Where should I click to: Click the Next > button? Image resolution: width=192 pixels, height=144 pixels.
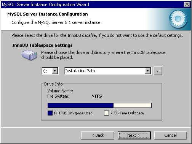(x=134, y=135)
